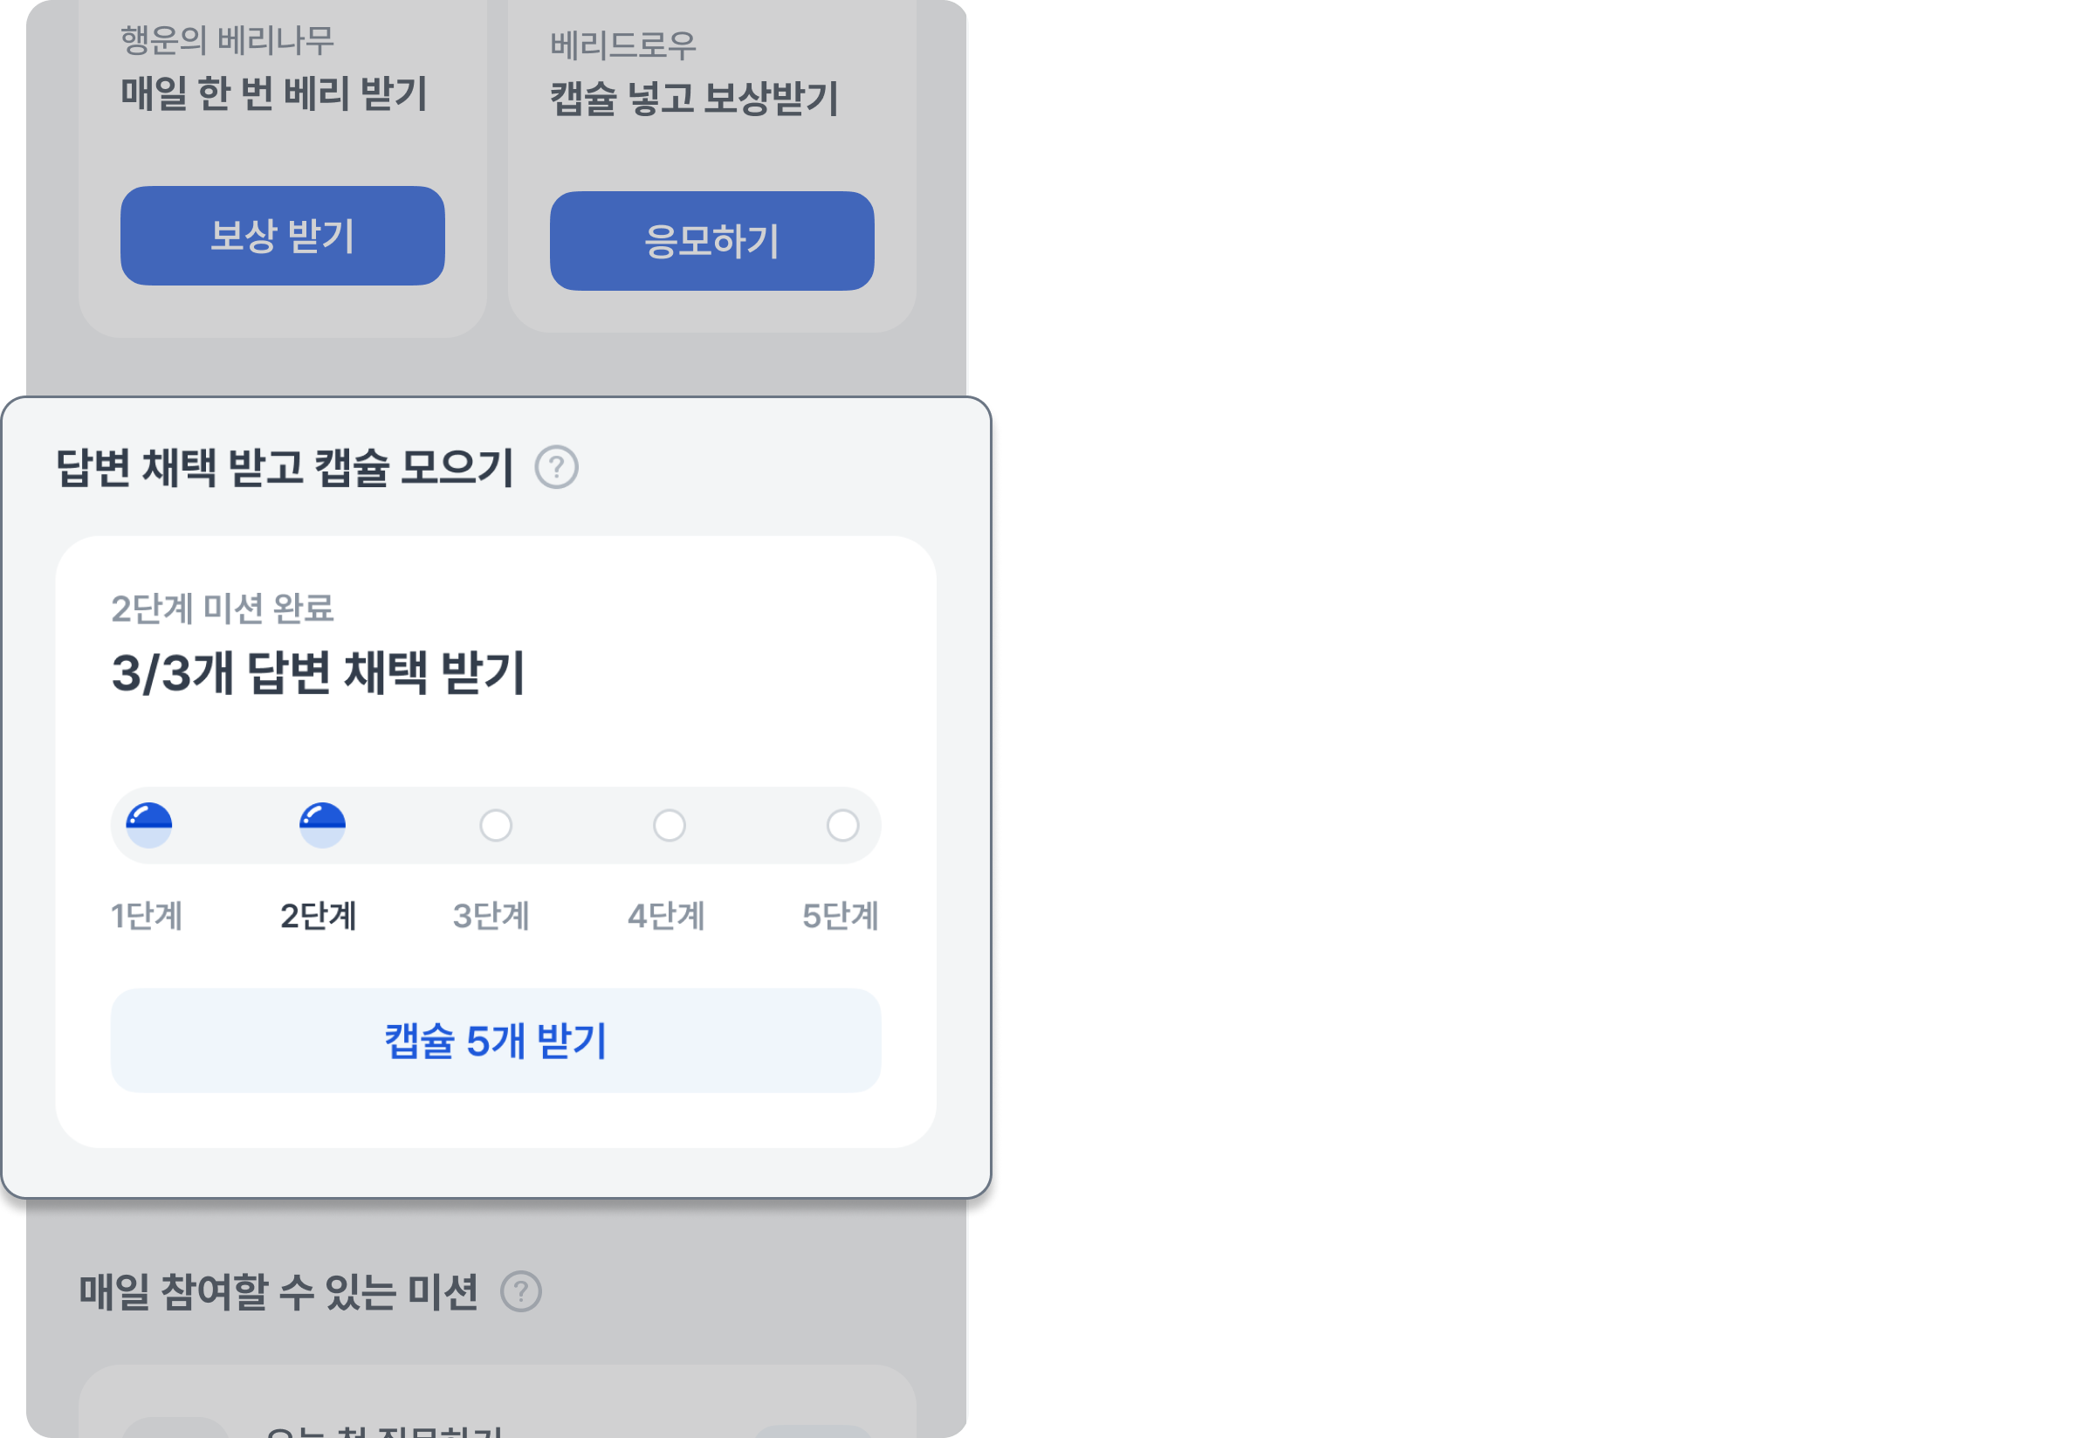Click help icon beside 답변 채택 받고 캡슐 모으기
This screenshot has height=1438, width=2095.
point(556,468)
